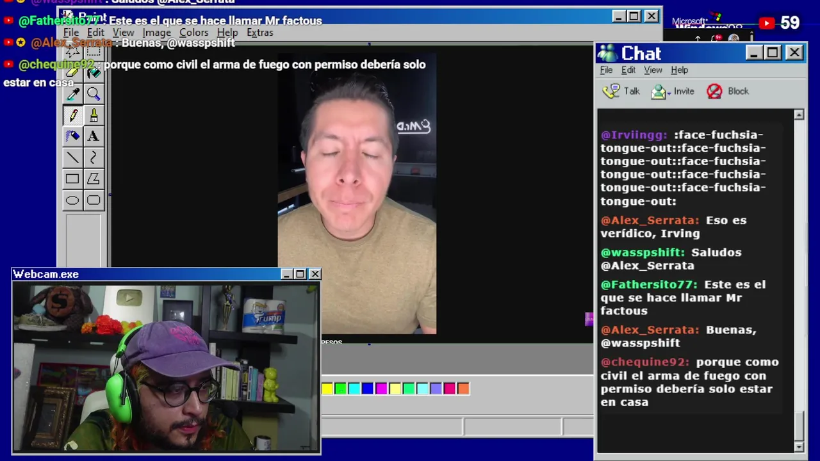
Task: Pick the bright green color swatch
Action: [x=340, y=388]
